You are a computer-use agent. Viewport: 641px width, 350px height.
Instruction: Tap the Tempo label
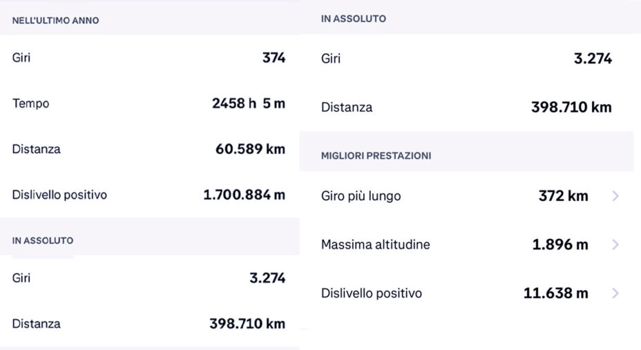click(x=30, y=104)
